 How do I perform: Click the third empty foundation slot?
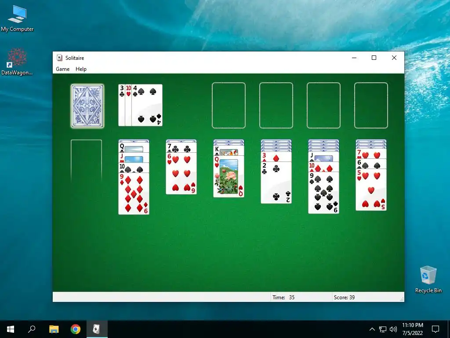click(x=323, y=105)
